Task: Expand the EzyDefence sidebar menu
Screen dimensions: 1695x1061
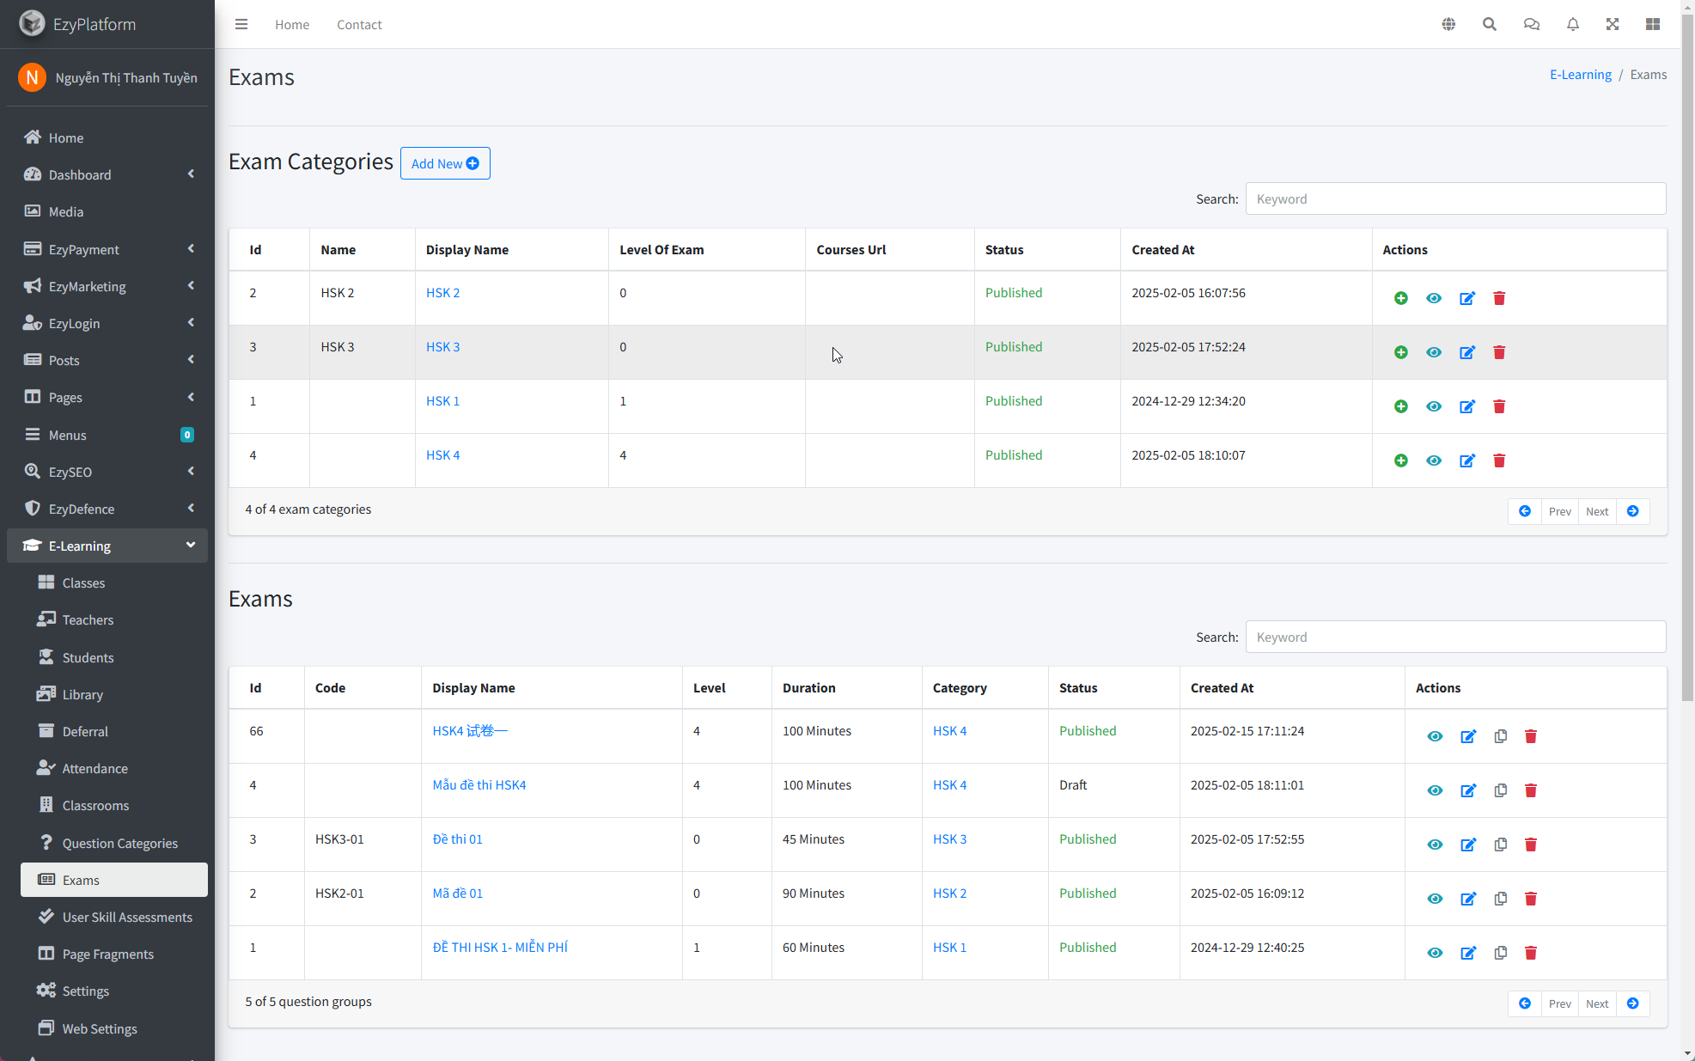Action: (x=107, y=509)
